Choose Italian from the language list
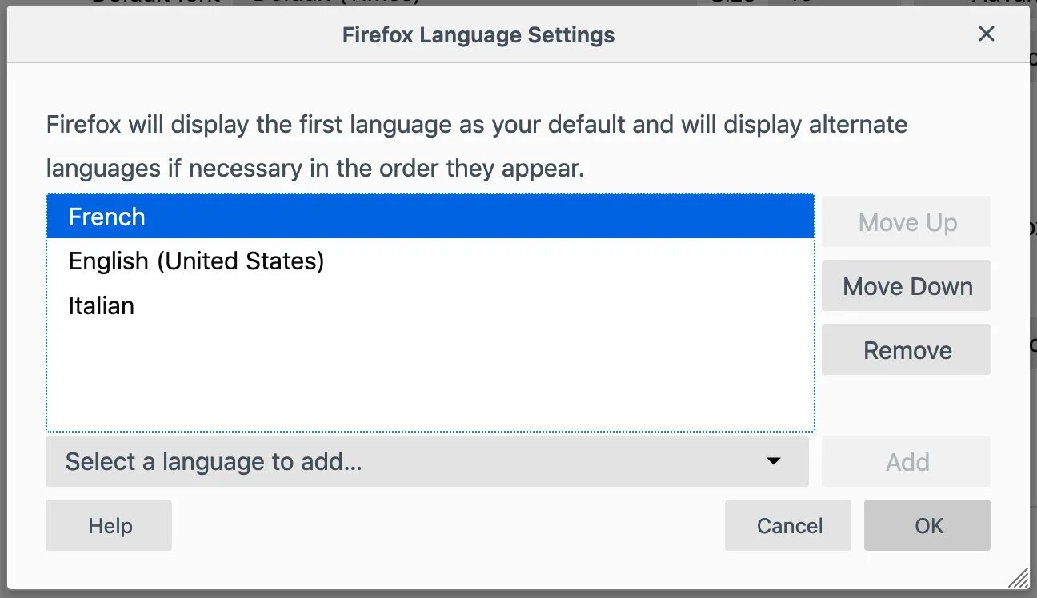 pos(102,306)
